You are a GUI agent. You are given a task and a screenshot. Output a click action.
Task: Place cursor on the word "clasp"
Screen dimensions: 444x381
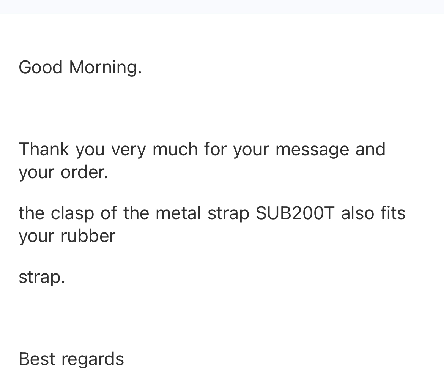[x=72, y=213]
